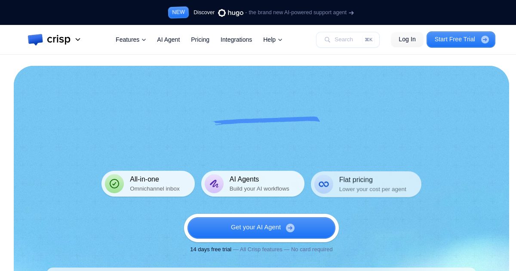Click the Start Free Trial button
Viewport: 516px width, 271px height.
(x=461, y=40)
